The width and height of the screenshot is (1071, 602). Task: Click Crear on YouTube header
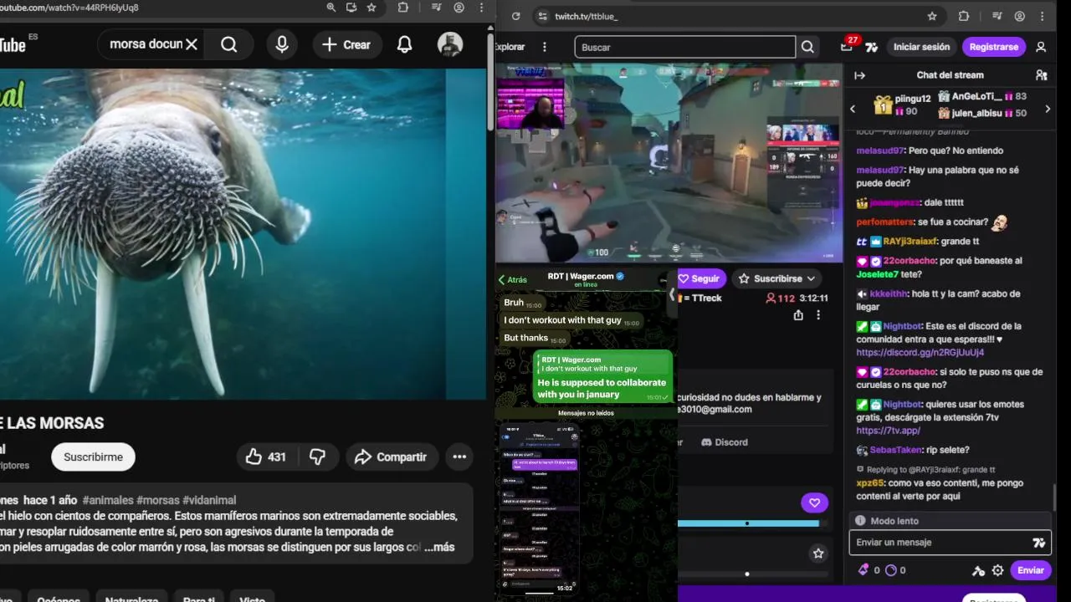(347, 44)
